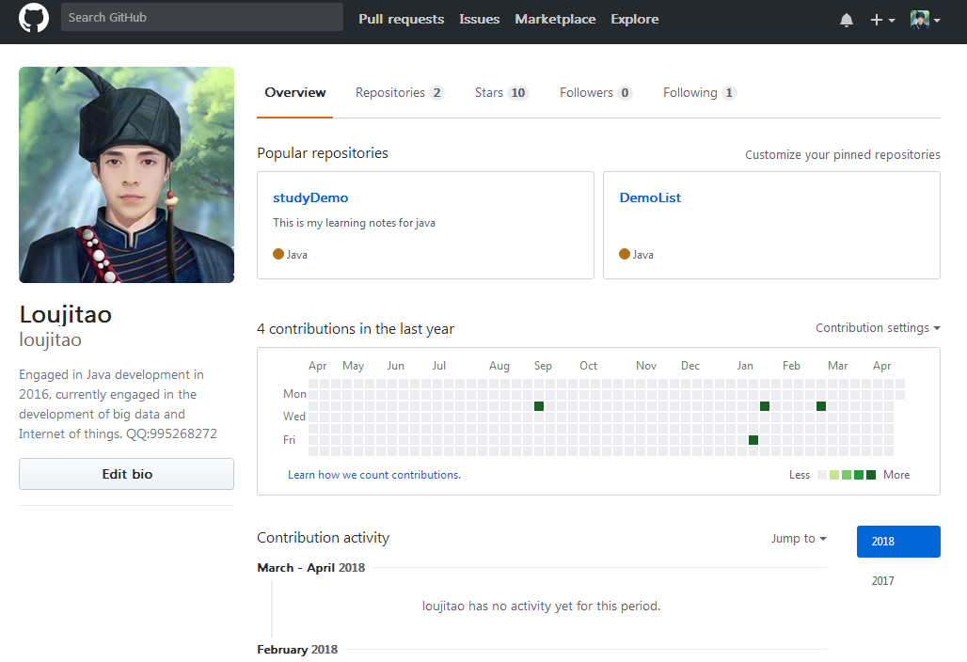
Task: Open the studyDemo repository
Action: (x=310, y=197)
